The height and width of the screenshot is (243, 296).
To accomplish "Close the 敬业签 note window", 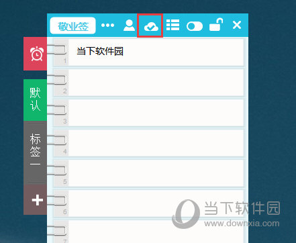I will (237, 25).
